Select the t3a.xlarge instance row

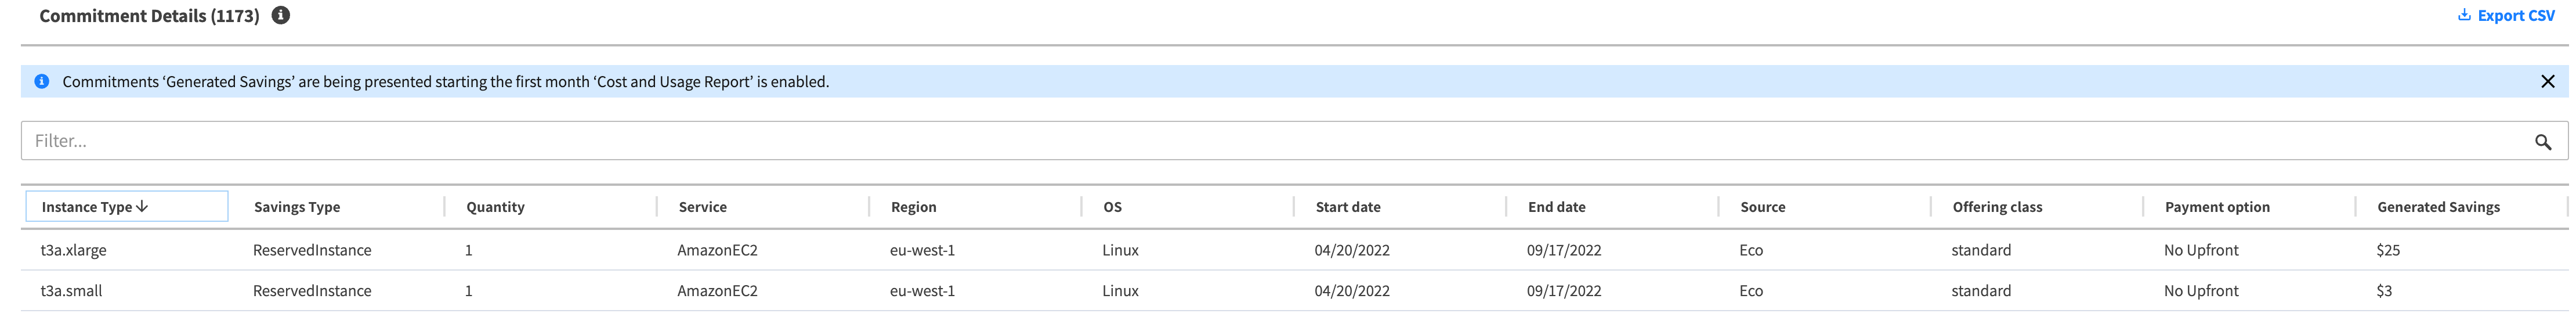(x=74, y=250)
